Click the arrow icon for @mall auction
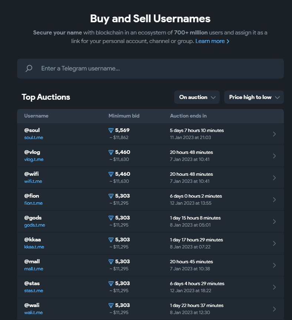The height and width of the screenshot is (320, 292). tap(274, 265)
